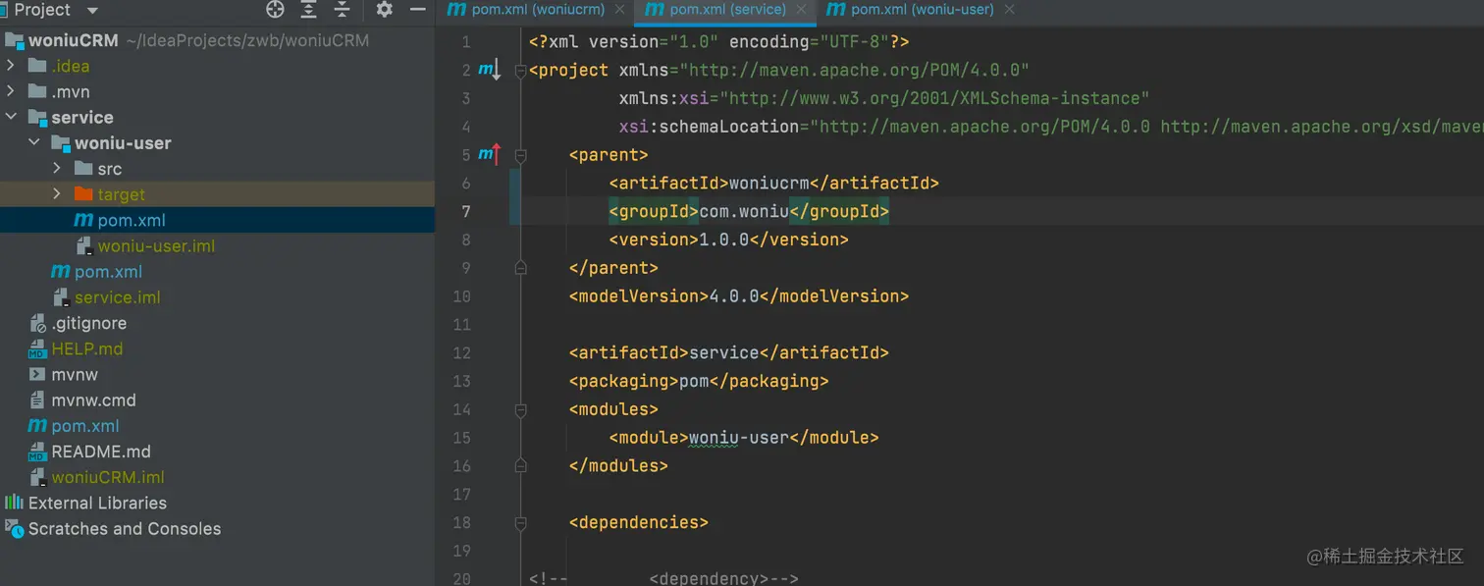Image resolution: width=1484 pixels, height=586 pixels.
Task: Click line number 7 in gutter
Action: (x=466, y=211)
